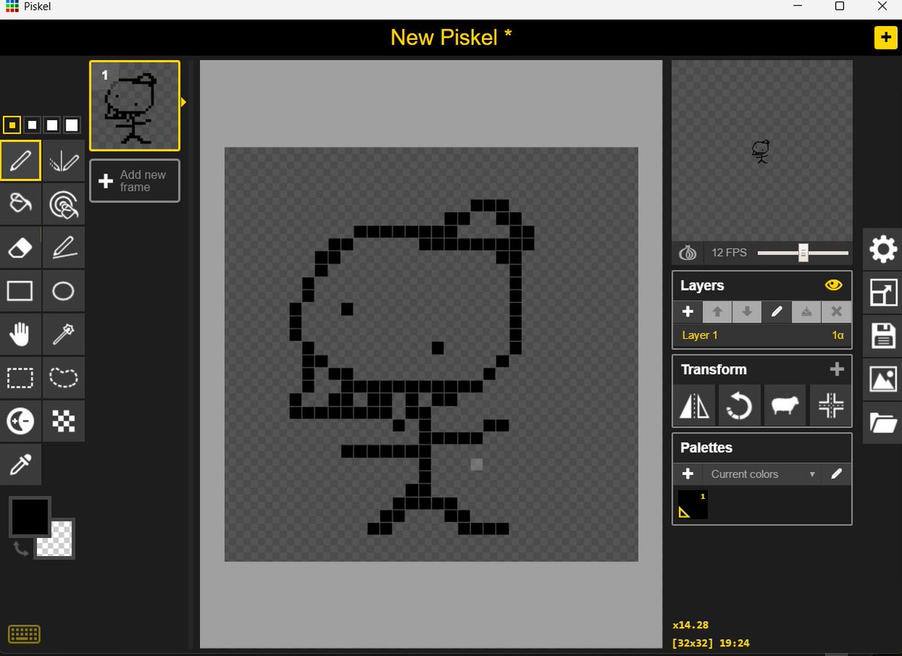Toggle layer preview eye icon
902x656 pixels.
833,286
